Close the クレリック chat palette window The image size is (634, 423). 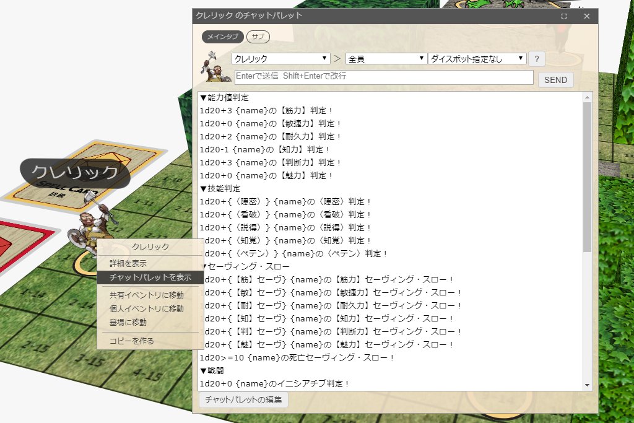pos(587,16)
